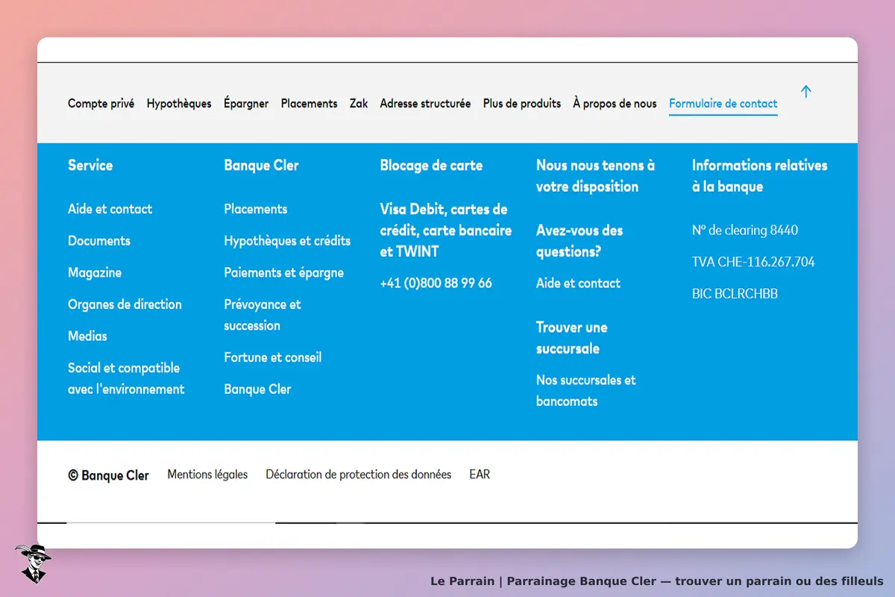Select Épargner navigation item
This screenshot has width=895, height=597.
click(246, 104)
